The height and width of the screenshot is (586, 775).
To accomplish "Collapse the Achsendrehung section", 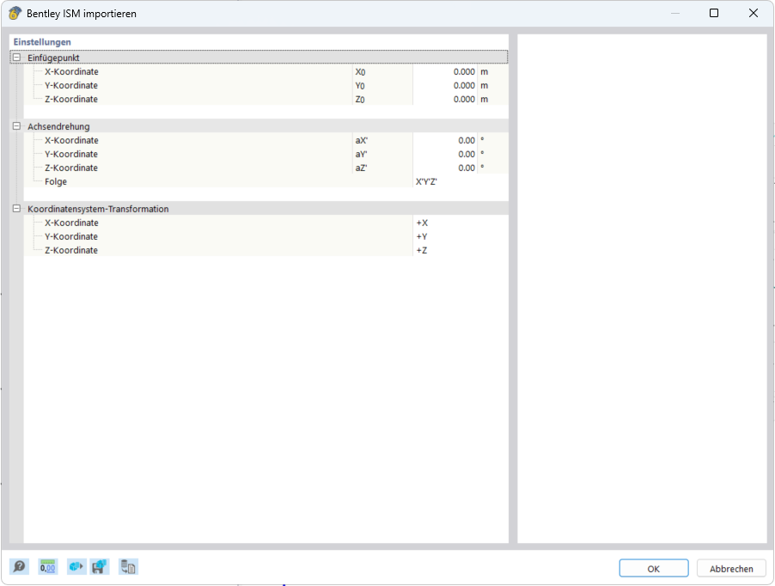I will tap(16, 126).
